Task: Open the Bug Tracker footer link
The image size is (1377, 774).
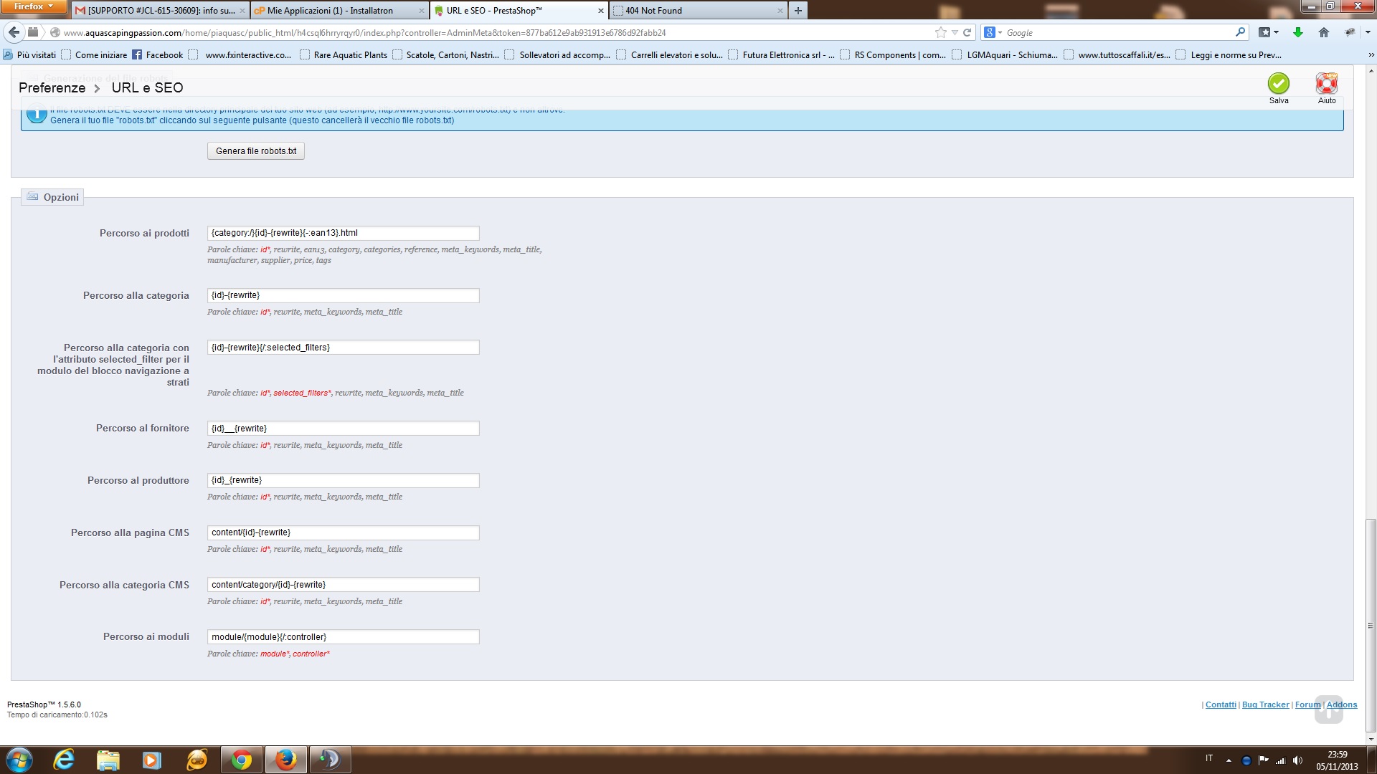Action: point(1265,704)
